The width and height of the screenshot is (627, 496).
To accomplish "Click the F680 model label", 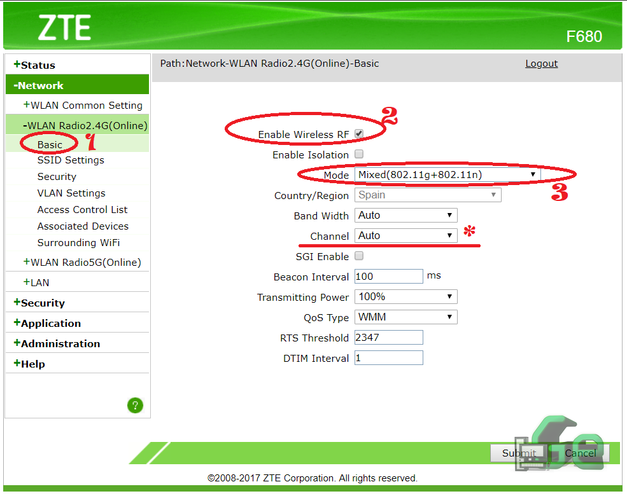I will pyautogui.click(x=584, y=37).
